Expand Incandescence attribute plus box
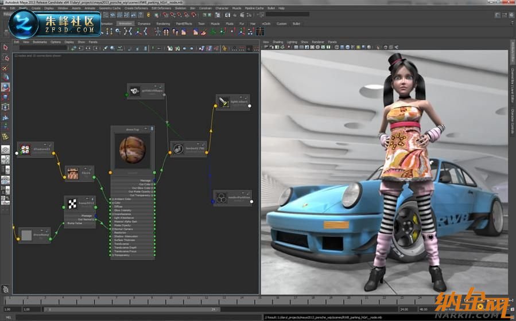 click(x=112, y=214)
